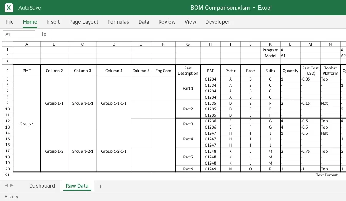Click the Group 1-2-1 merged cell

(82, 151)
